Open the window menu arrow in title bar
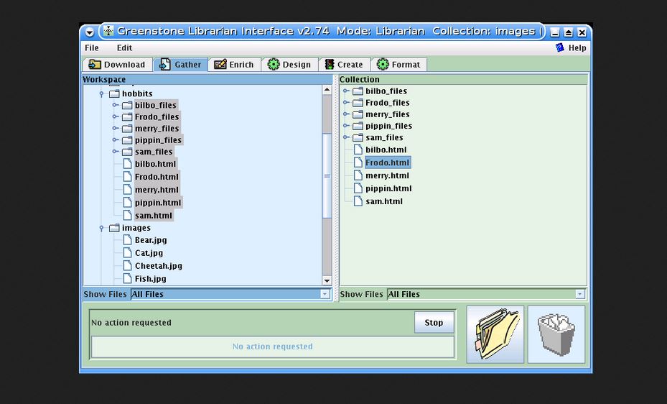 click(89, 32)
